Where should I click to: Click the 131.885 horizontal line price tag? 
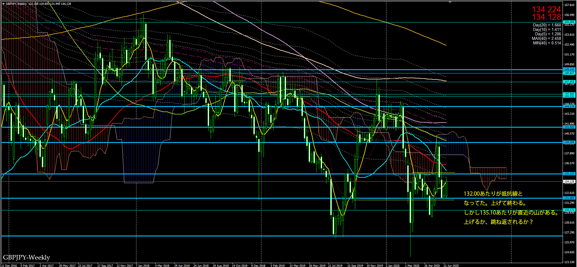tap(569, 198)
